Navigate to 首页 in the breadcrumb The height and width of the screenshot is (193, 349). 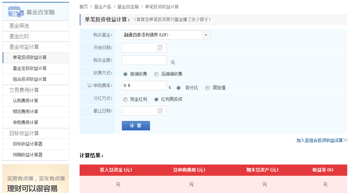[83, 7]
